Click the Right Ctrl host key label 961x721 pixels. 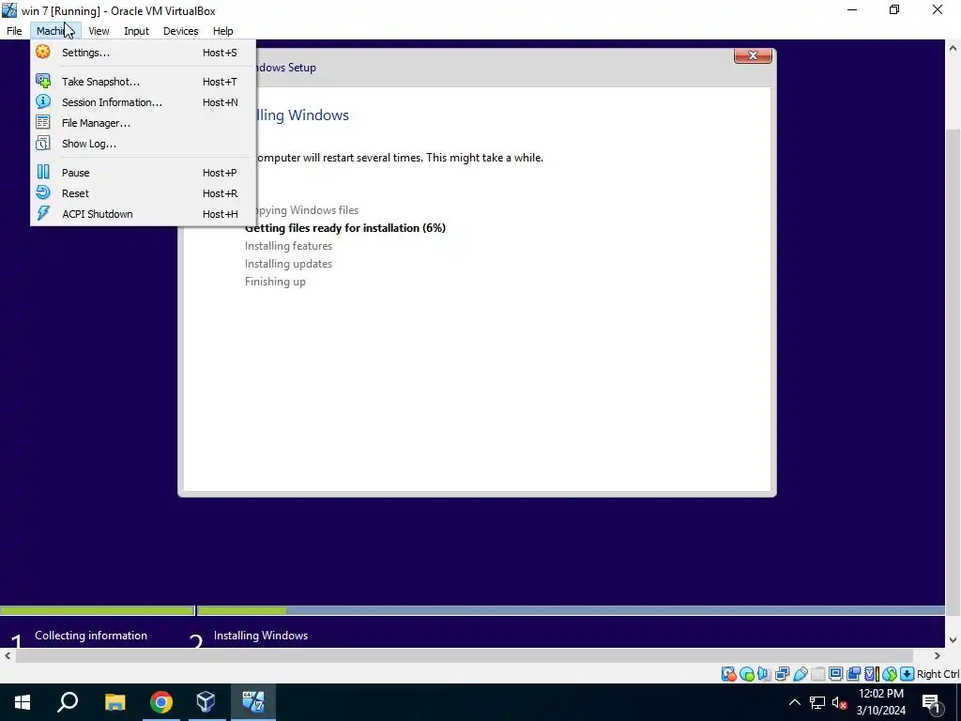point(938,674)
